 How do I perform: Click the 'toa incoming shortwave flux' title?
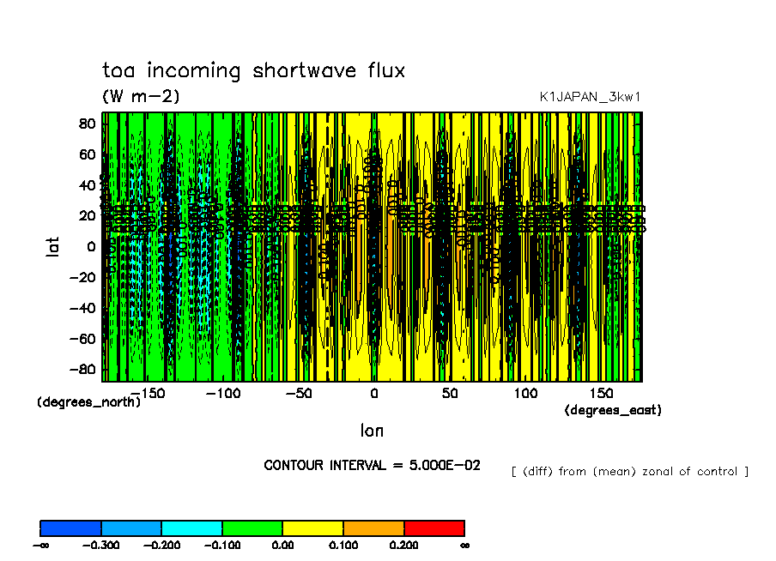(x=253, y=70)
